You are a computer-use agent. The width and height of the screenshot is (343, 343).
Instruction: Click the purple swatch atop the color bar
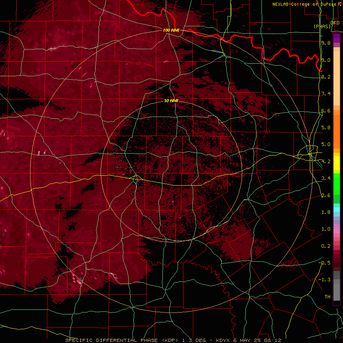(x=337, y=38)
